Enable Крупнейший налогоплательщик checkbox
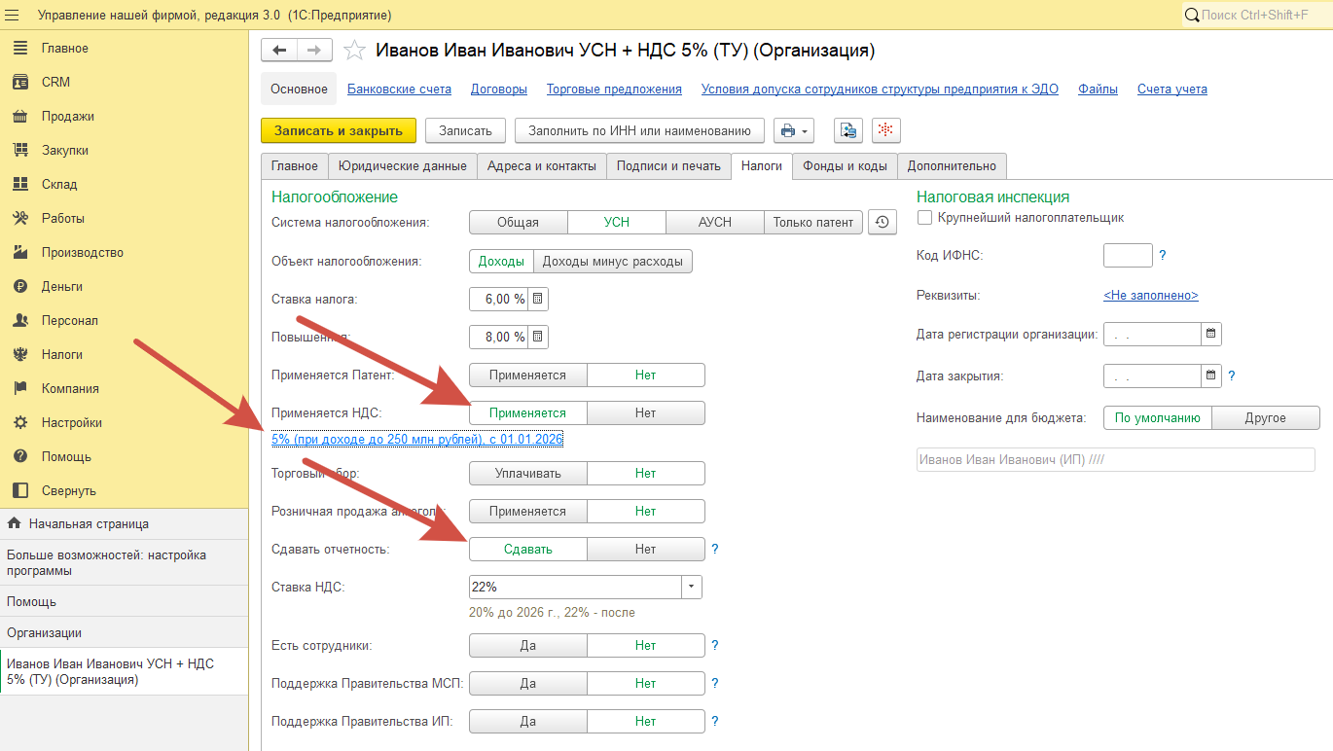The width and height of the screenshot is (1333, 751). pyautogui.click(x=925, y=218)
